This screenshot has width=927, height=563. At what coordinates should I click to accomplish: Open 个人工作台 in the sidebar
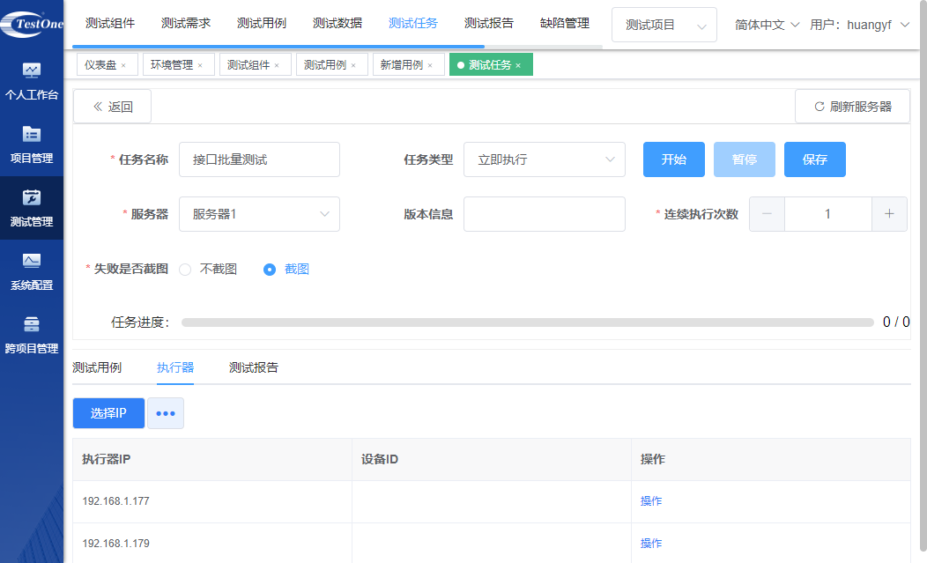(32, 81)
